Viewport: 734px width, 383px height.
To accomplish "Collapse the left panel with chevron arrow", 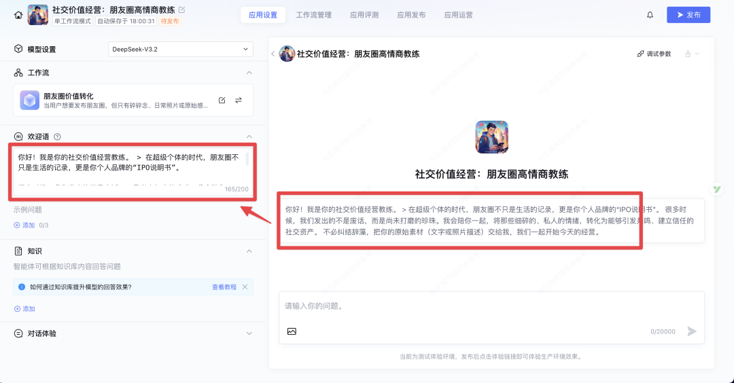I will (273, 54).
